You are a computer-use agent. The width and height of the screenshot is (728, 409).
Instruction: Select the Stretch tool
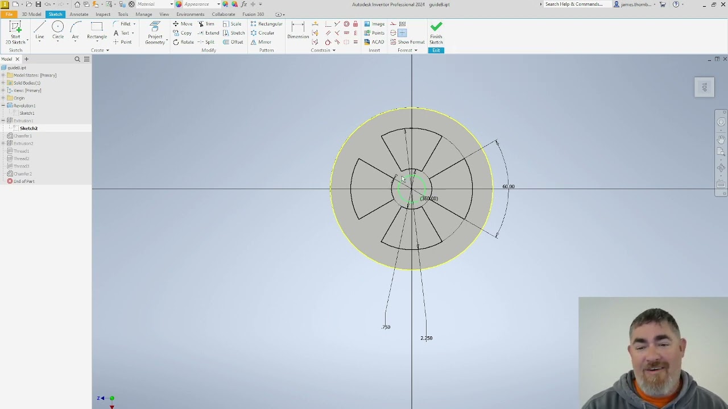coord(234,33)
